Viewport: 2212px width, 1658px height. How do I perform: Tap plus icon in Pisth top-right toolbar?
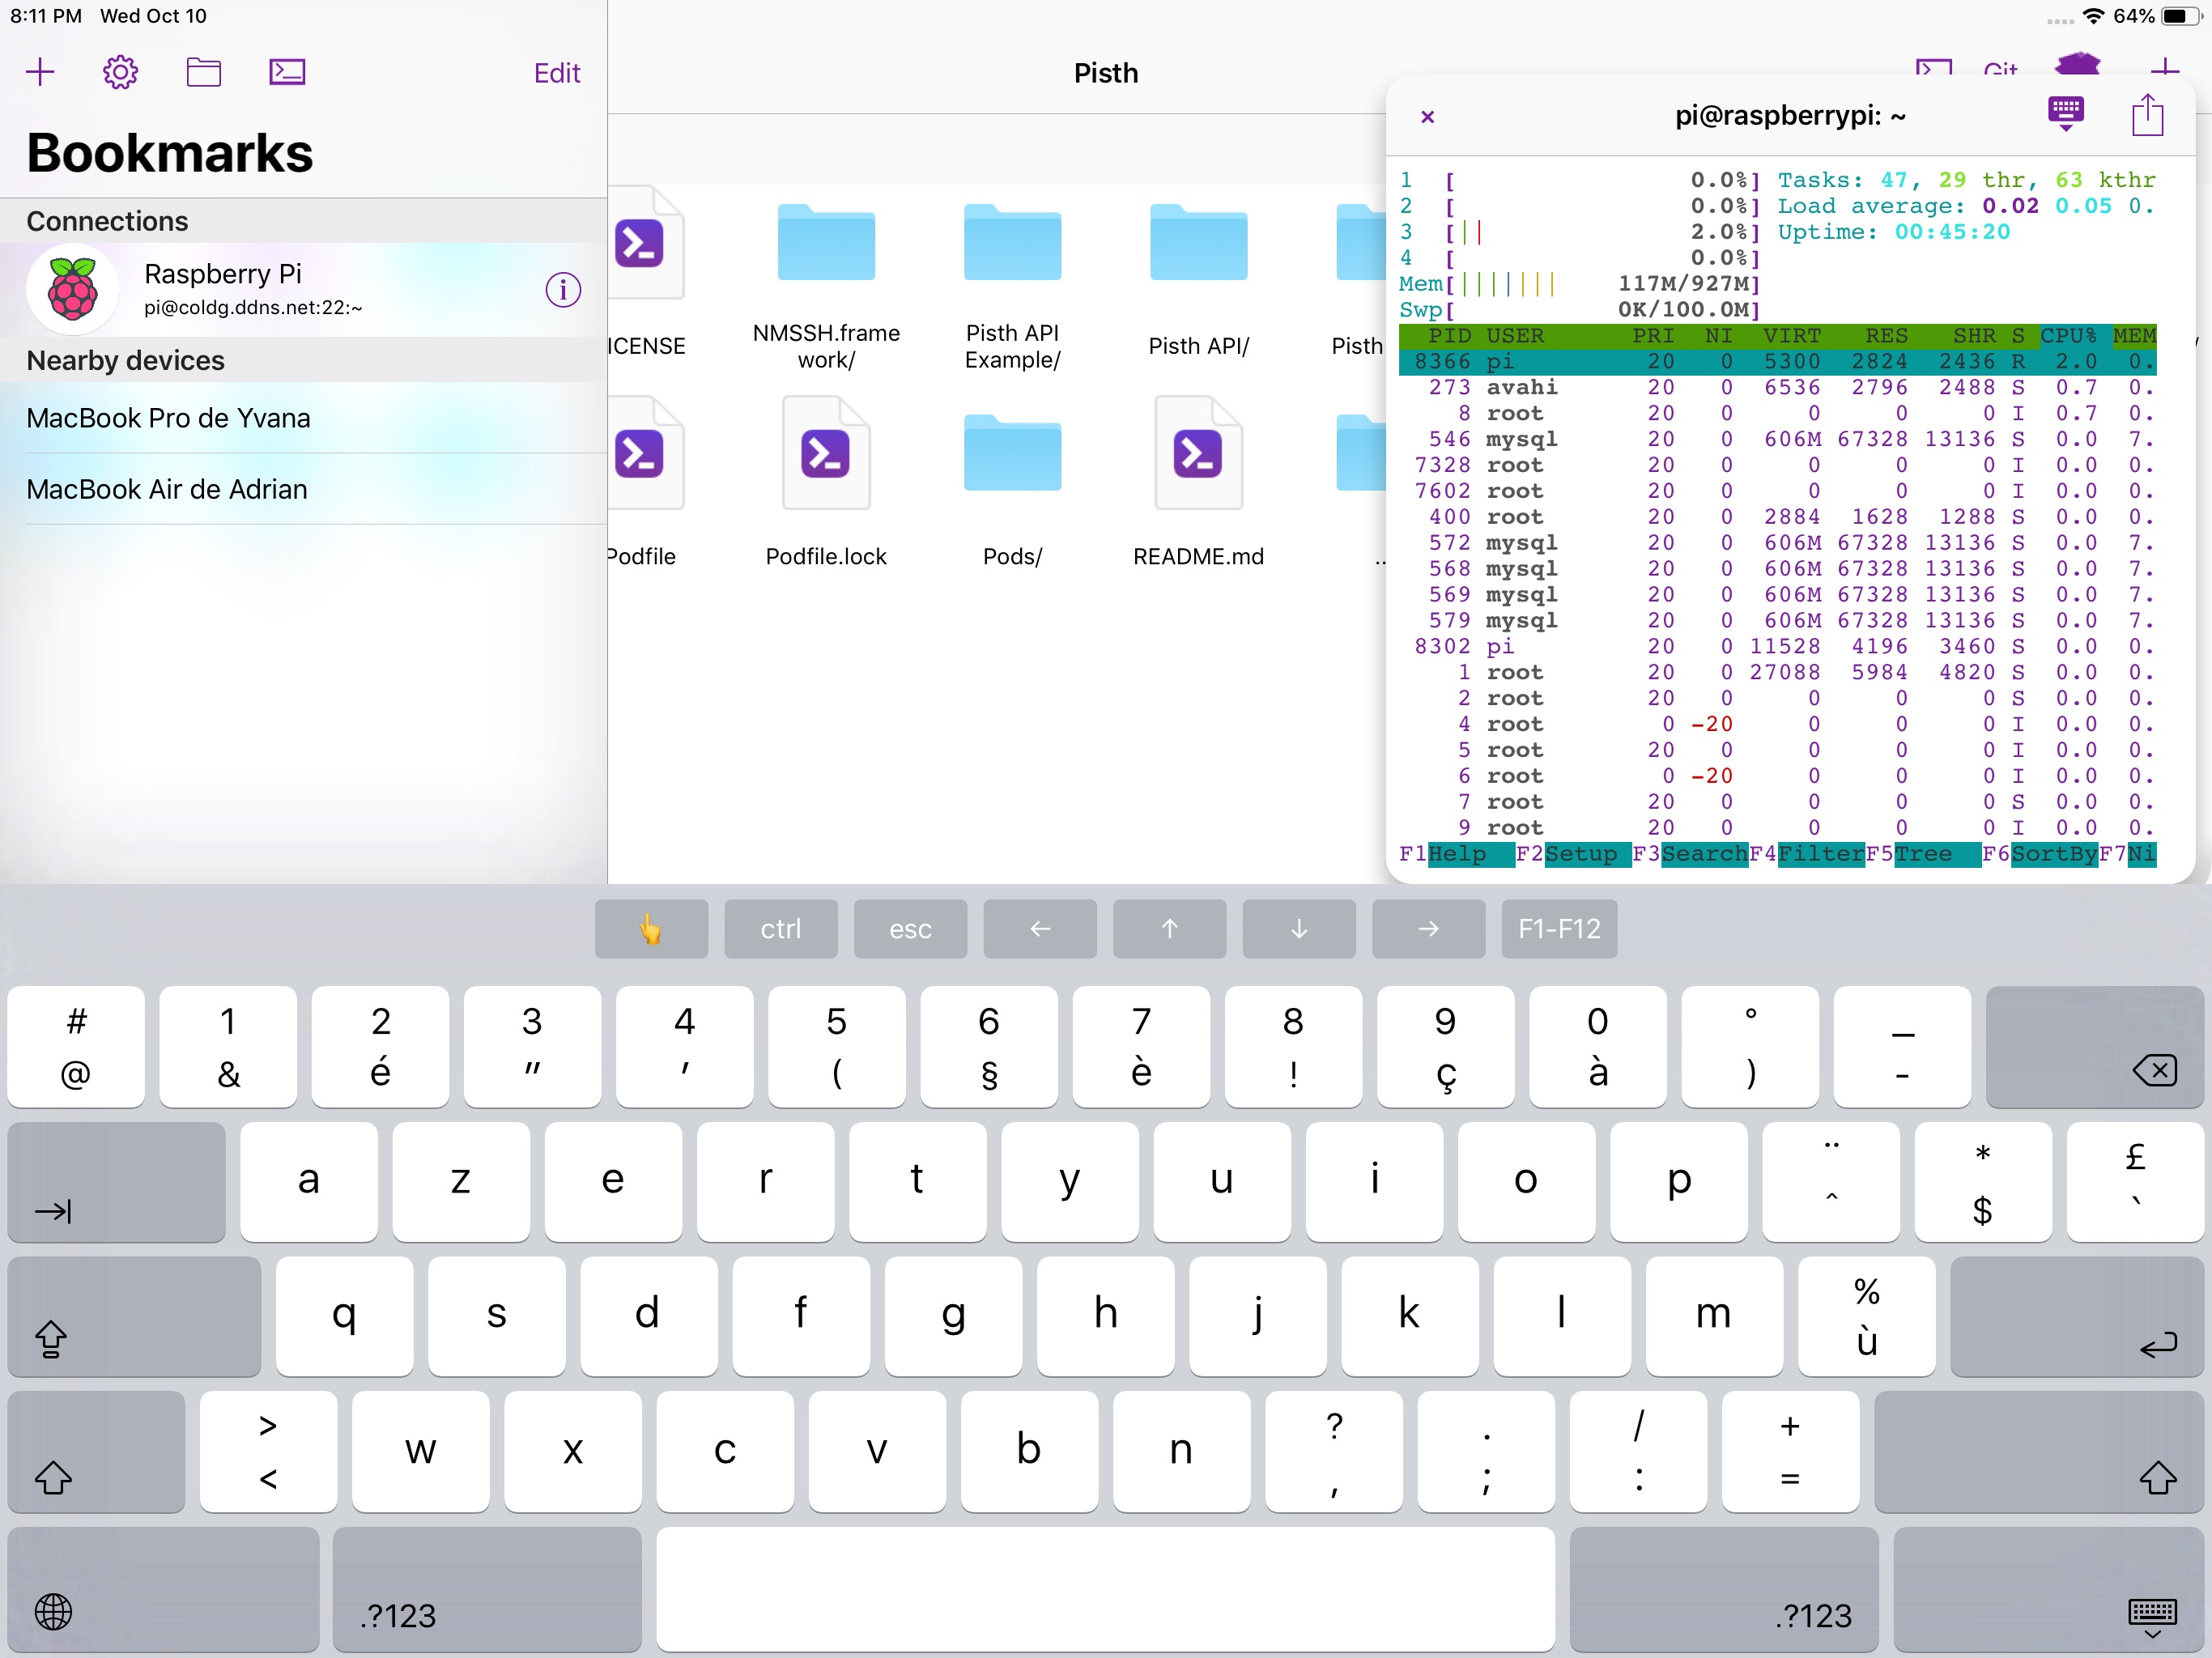coord(2164,68)
